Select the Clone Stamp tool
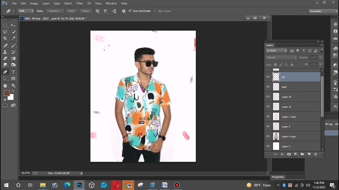 tap(5, 52)
